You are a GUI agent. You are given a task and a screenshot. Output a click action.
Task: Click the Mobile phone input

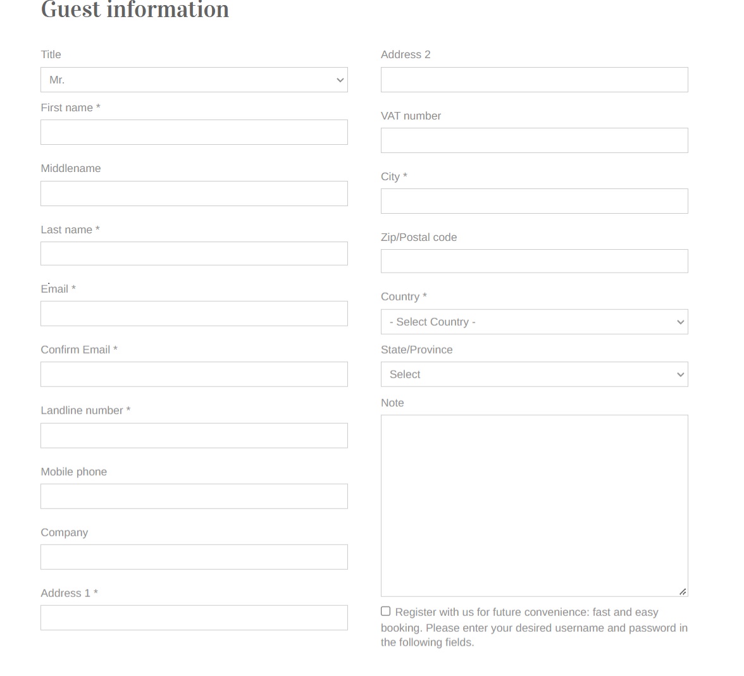(x=194, y=496)
